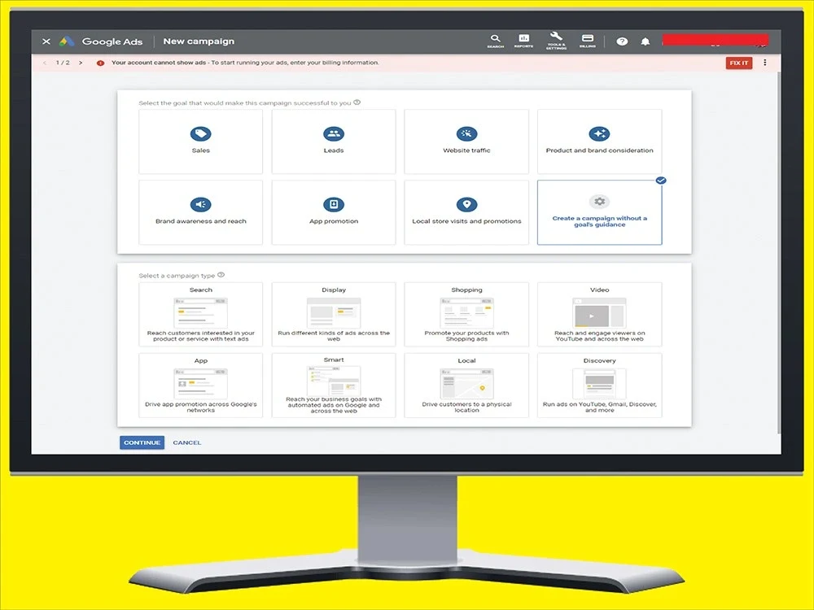
Task: Click the help icon beside Select a campaign type
Action: [221, 275]
